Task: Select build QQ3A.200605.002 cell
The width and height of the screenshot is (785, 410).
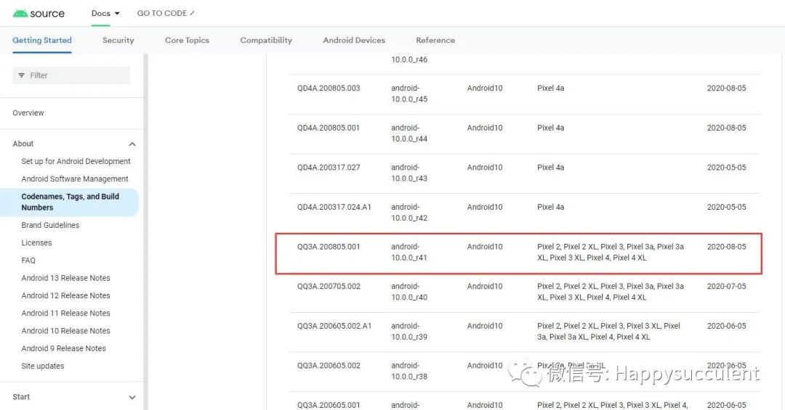Action: click(329, 366)
